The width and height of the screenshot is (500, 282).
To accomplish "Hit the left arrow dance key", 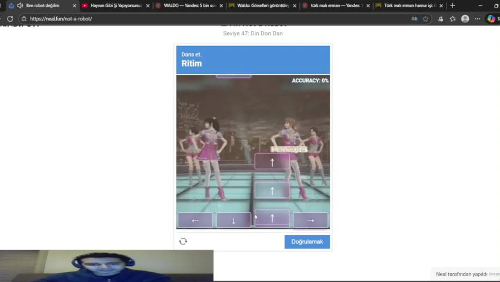I will (x=195, y=220).
